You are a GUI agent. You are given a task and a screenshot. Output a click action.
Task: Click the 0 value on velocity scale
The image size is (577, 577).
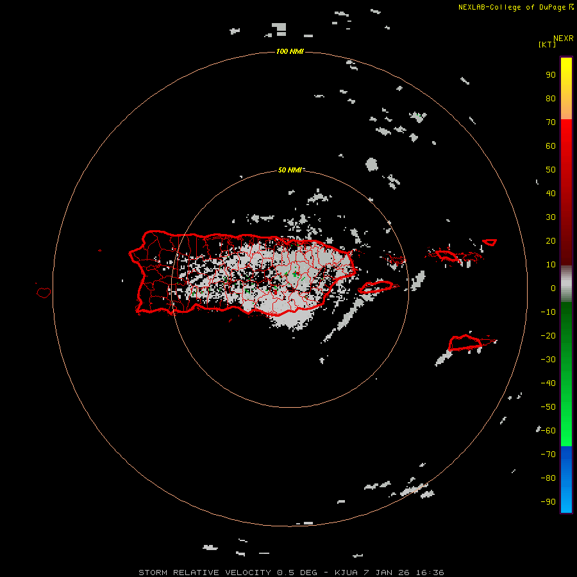pos(553,288)
